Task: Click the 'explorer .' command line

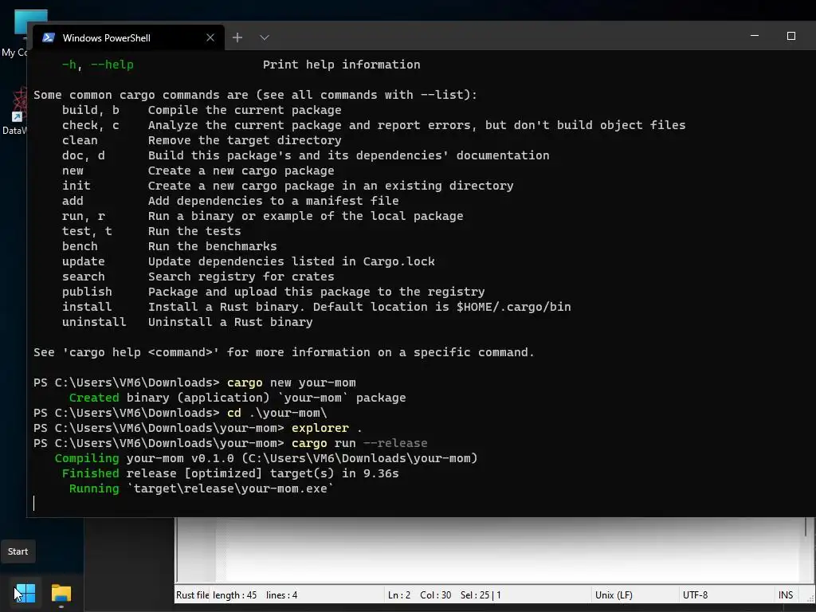Action: click(198, 428)
